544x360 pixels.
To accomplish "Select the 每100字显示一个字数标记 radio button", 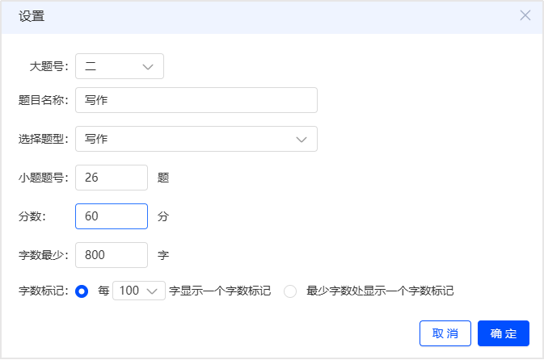I will (x=82, y=291).
